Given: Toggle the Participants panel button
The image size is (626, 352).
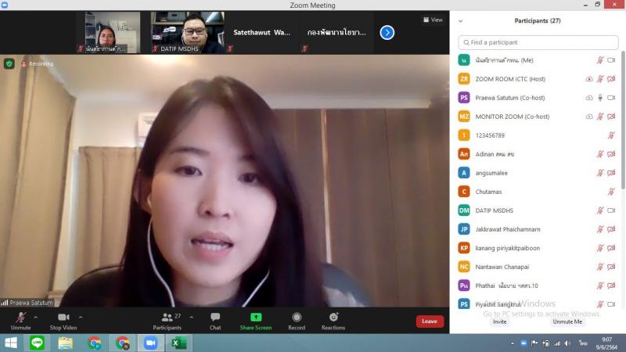Looking at the screenshot, I should click(x=167, y=321).
